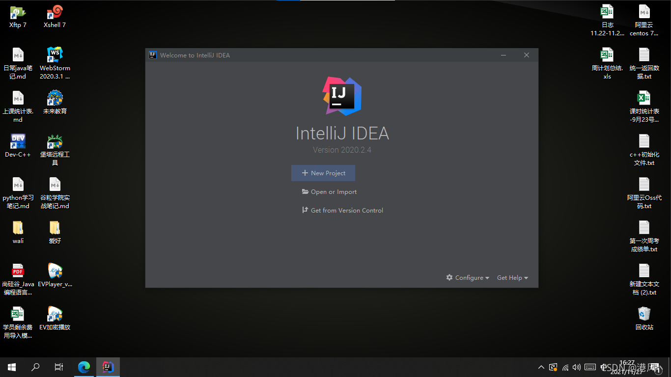This screenshot has height=377, width=671.
Task: Select the Xshell 7 desktop shortcut
Action: tap(55, 16)
